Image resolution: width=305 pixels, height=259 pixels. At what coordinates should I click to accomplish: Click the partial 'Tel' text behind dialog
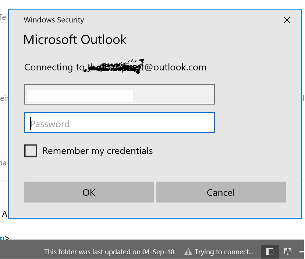[x=4, y=17]
